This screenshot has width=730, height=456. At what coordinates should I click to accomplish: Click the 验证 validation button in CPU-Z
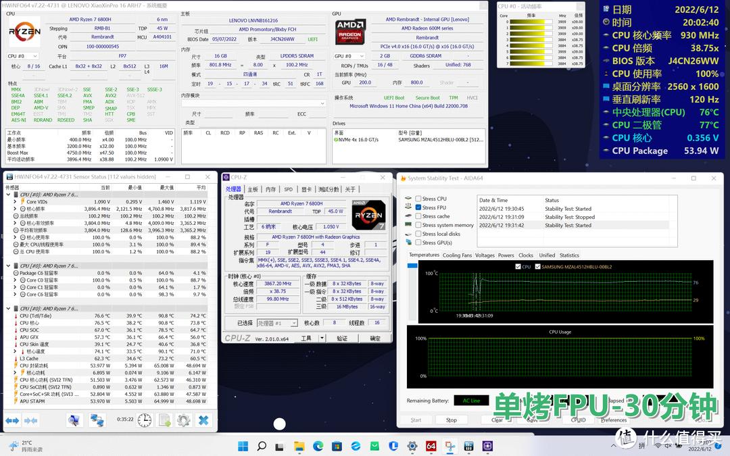(343, 338)
